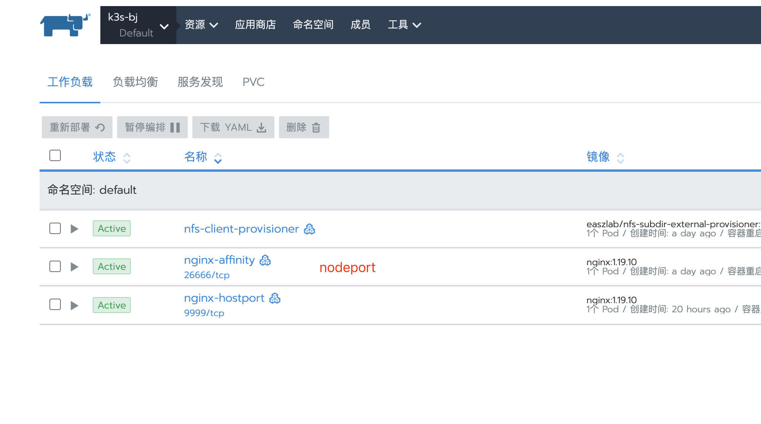761x424 pixels.
Task: Click the 重新部署 button
Action: coord(77,127)
